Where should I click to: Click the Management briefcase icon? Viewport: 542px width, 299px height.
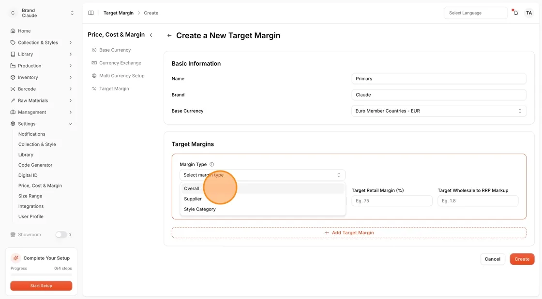click(x=13, y=112)
